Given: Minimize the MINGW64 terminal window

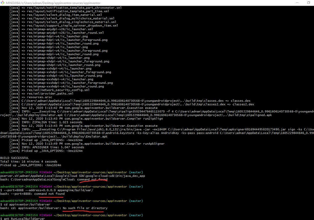Looking at the screenshot, I should tap(297, 3).
